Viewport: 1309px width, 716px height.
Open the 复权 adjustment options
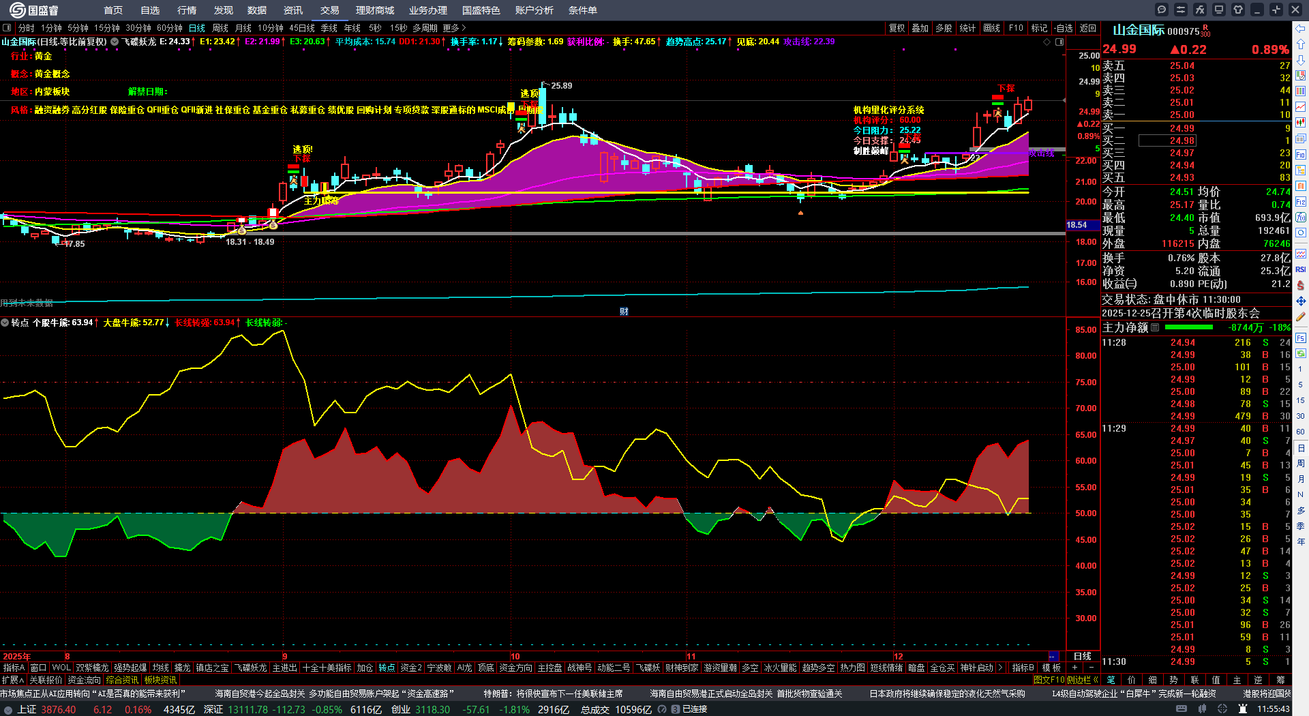tap(897, 28)
